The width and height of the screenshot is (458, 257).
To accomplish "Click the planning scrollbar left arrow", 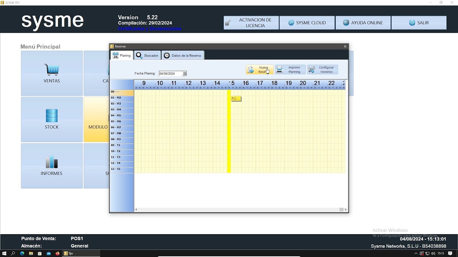I will [136, 210].
